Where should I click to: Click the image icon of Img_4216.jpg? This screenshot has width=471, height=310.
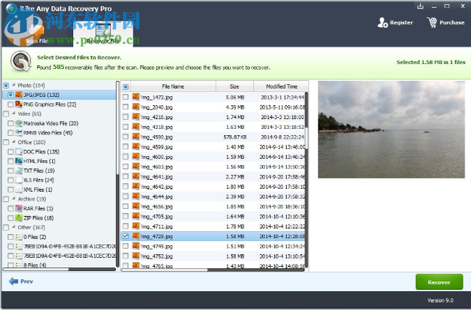[x=136, y=116]
